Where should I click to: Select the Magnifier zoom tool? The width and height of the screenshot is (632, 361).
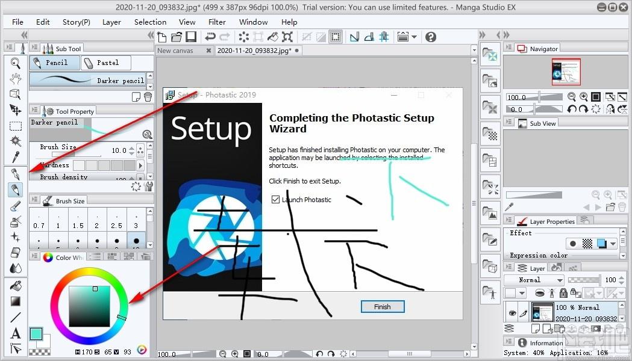[x=15, y=63]
